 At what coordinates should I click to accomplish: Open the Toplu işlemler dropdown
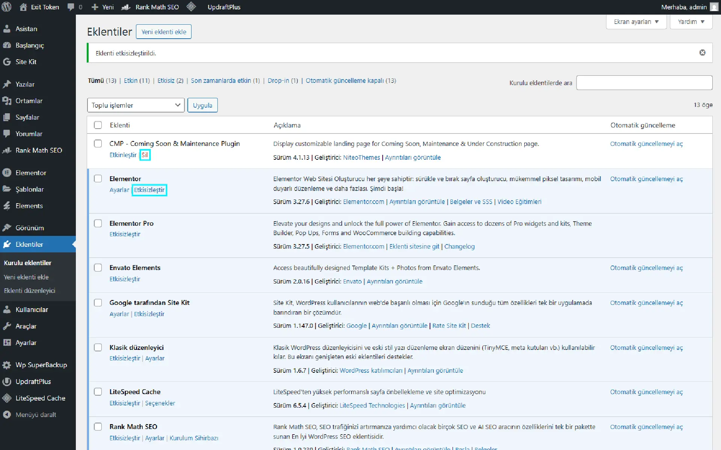[136, 105]
